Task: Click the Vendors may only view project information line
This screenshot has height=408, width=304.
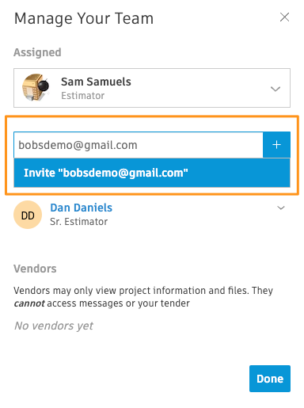Action: tap(143, 291)
